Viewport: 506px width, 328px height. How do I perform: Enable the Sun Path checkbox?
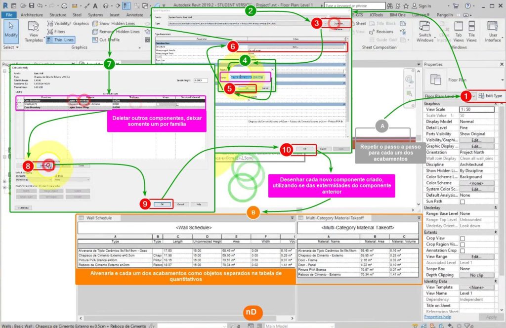(463, 202)
